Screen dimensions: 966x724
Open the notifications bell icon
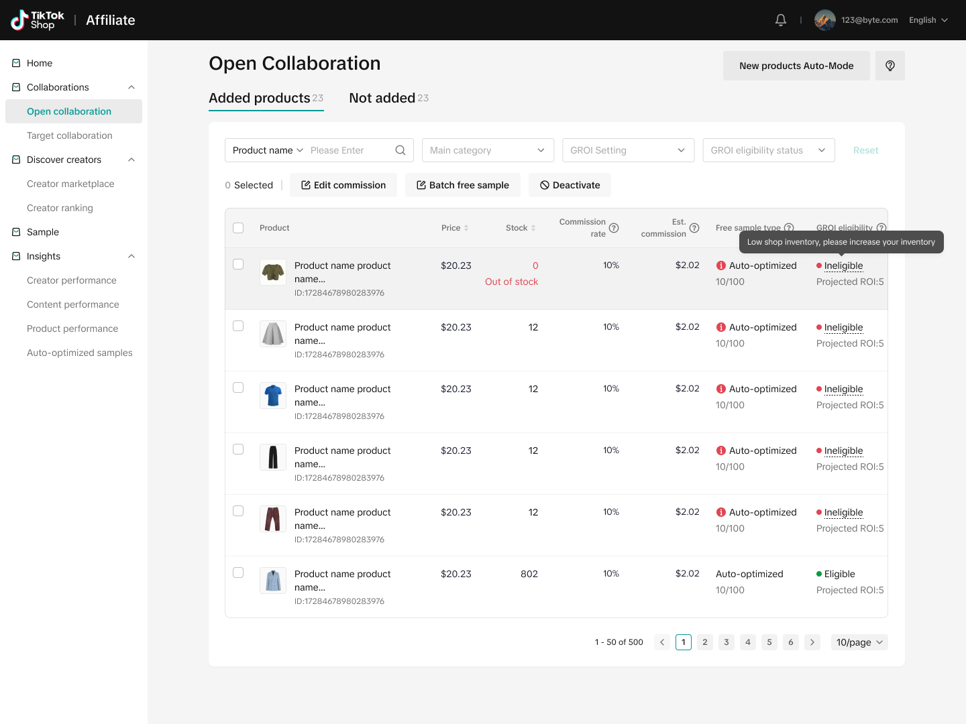(x=780, y=20)
